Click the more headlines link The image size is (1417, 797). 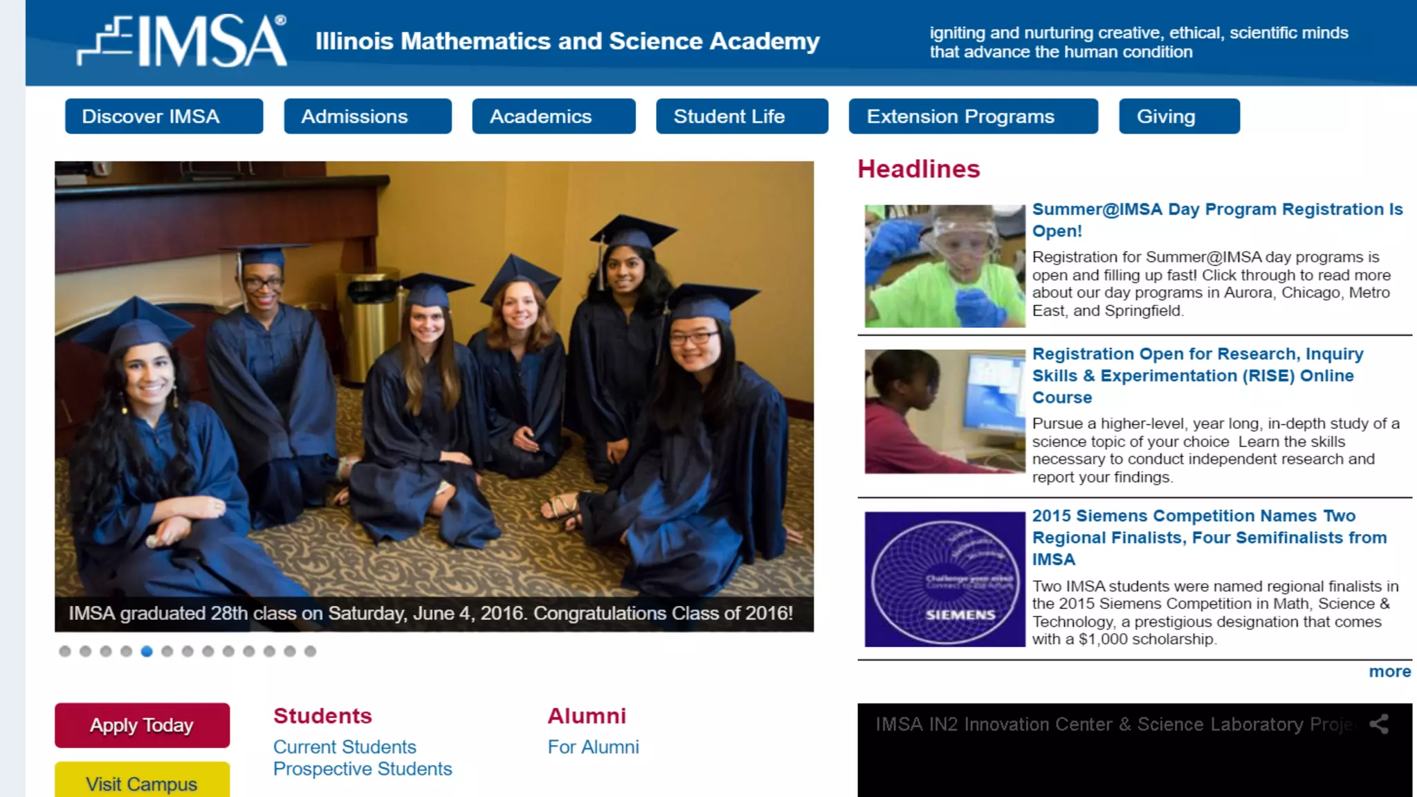1389,671
